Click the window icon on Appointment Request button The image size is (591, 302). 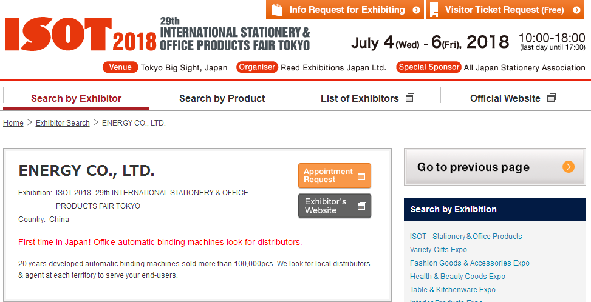click(361, 176)
